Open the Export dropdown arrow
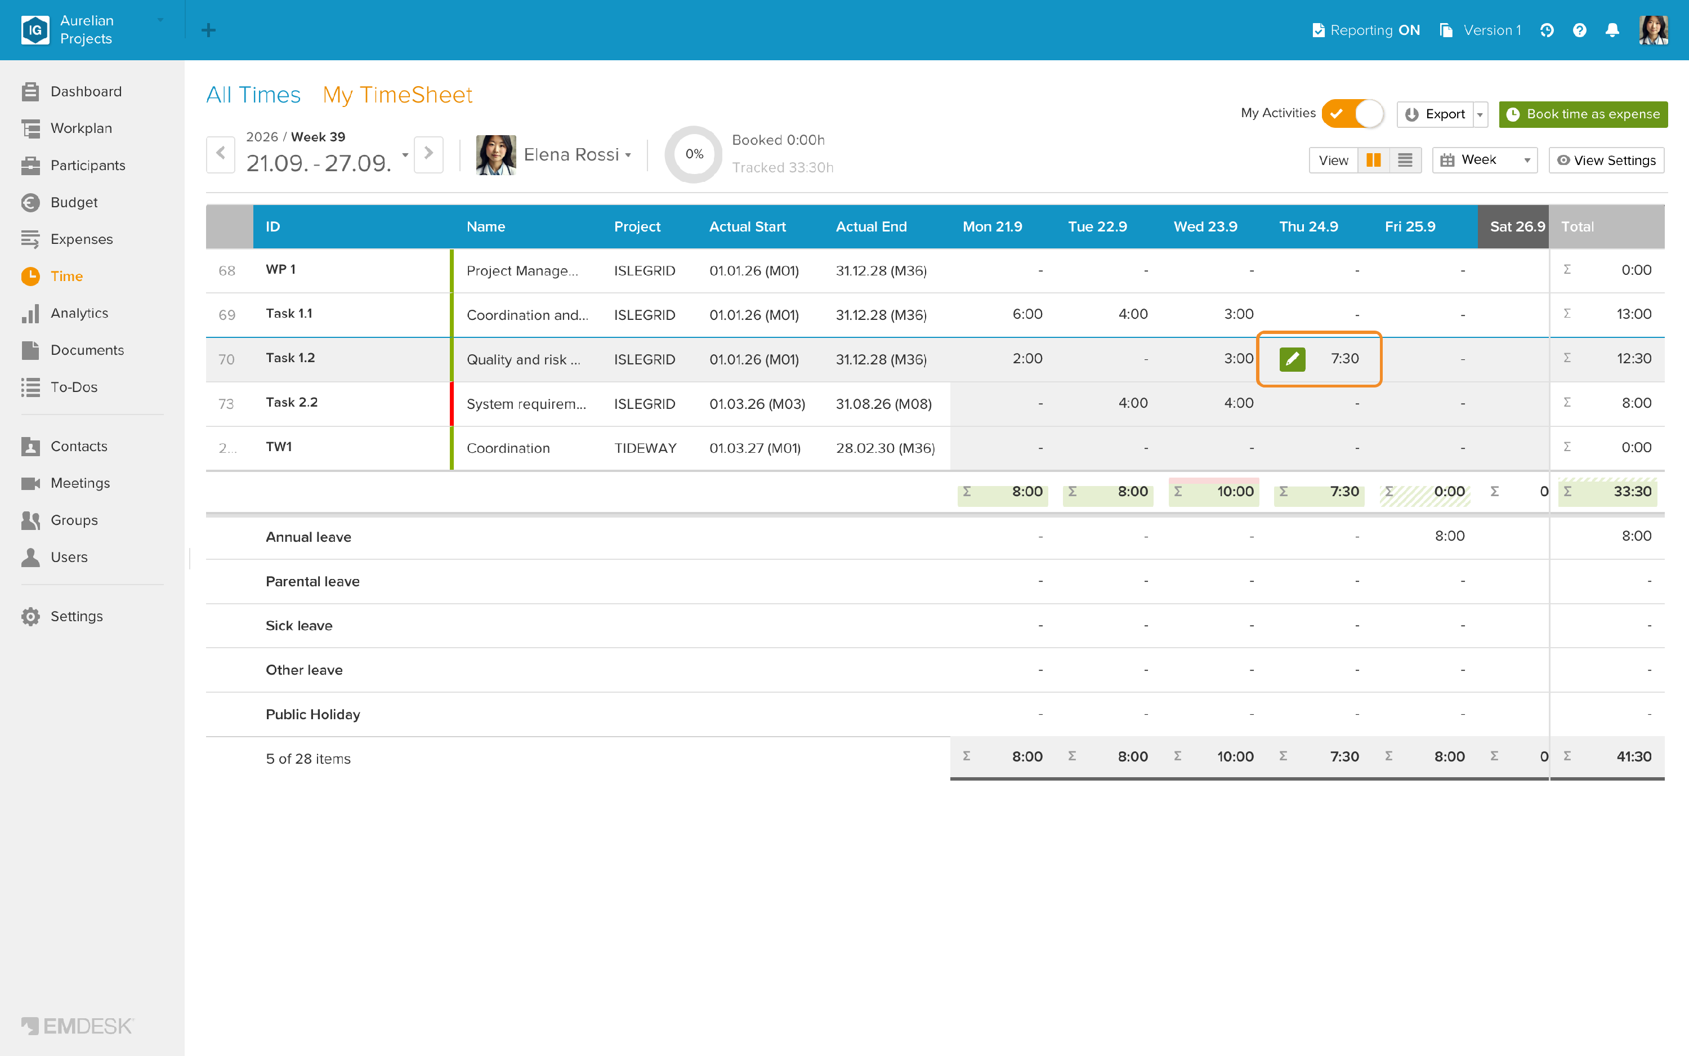The image size is (1689, 1056). 1480,114
